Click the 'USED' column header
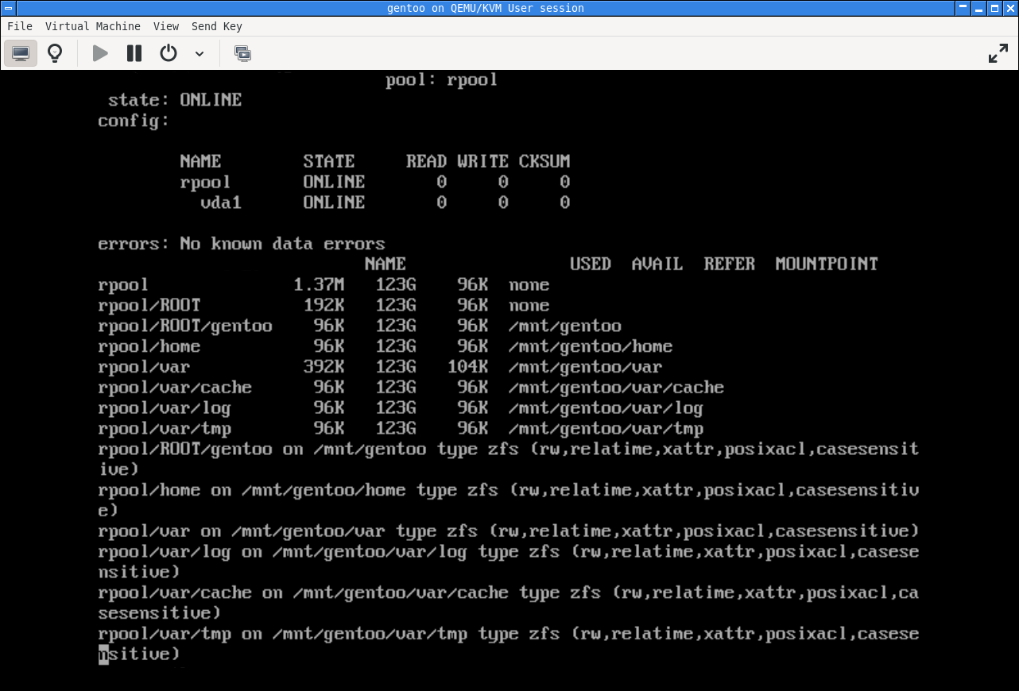1019x691 pixels. click(591, 264)
